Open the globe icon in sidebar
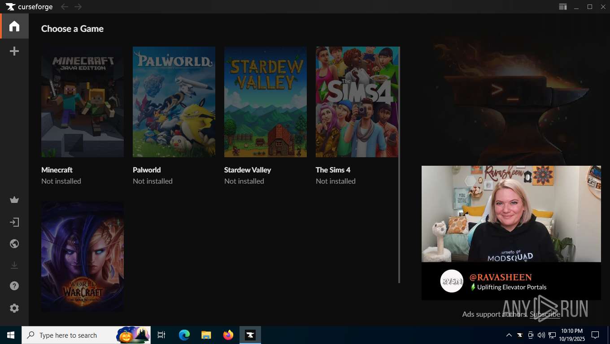The height and width of the screenshot is (344, 610). click(x=14, y=244)
